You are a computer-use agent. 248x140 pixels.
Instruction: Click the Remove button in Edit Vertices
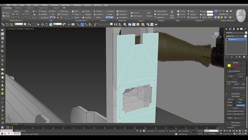point(231,100)
